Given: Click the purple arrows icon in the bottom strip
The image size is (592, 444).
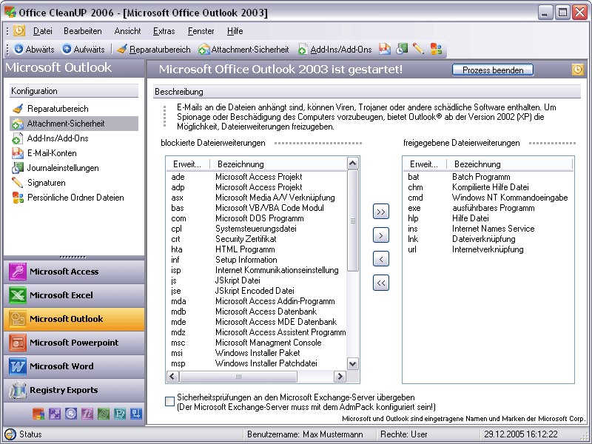Looking at the screenshot, I should point(55,414).
